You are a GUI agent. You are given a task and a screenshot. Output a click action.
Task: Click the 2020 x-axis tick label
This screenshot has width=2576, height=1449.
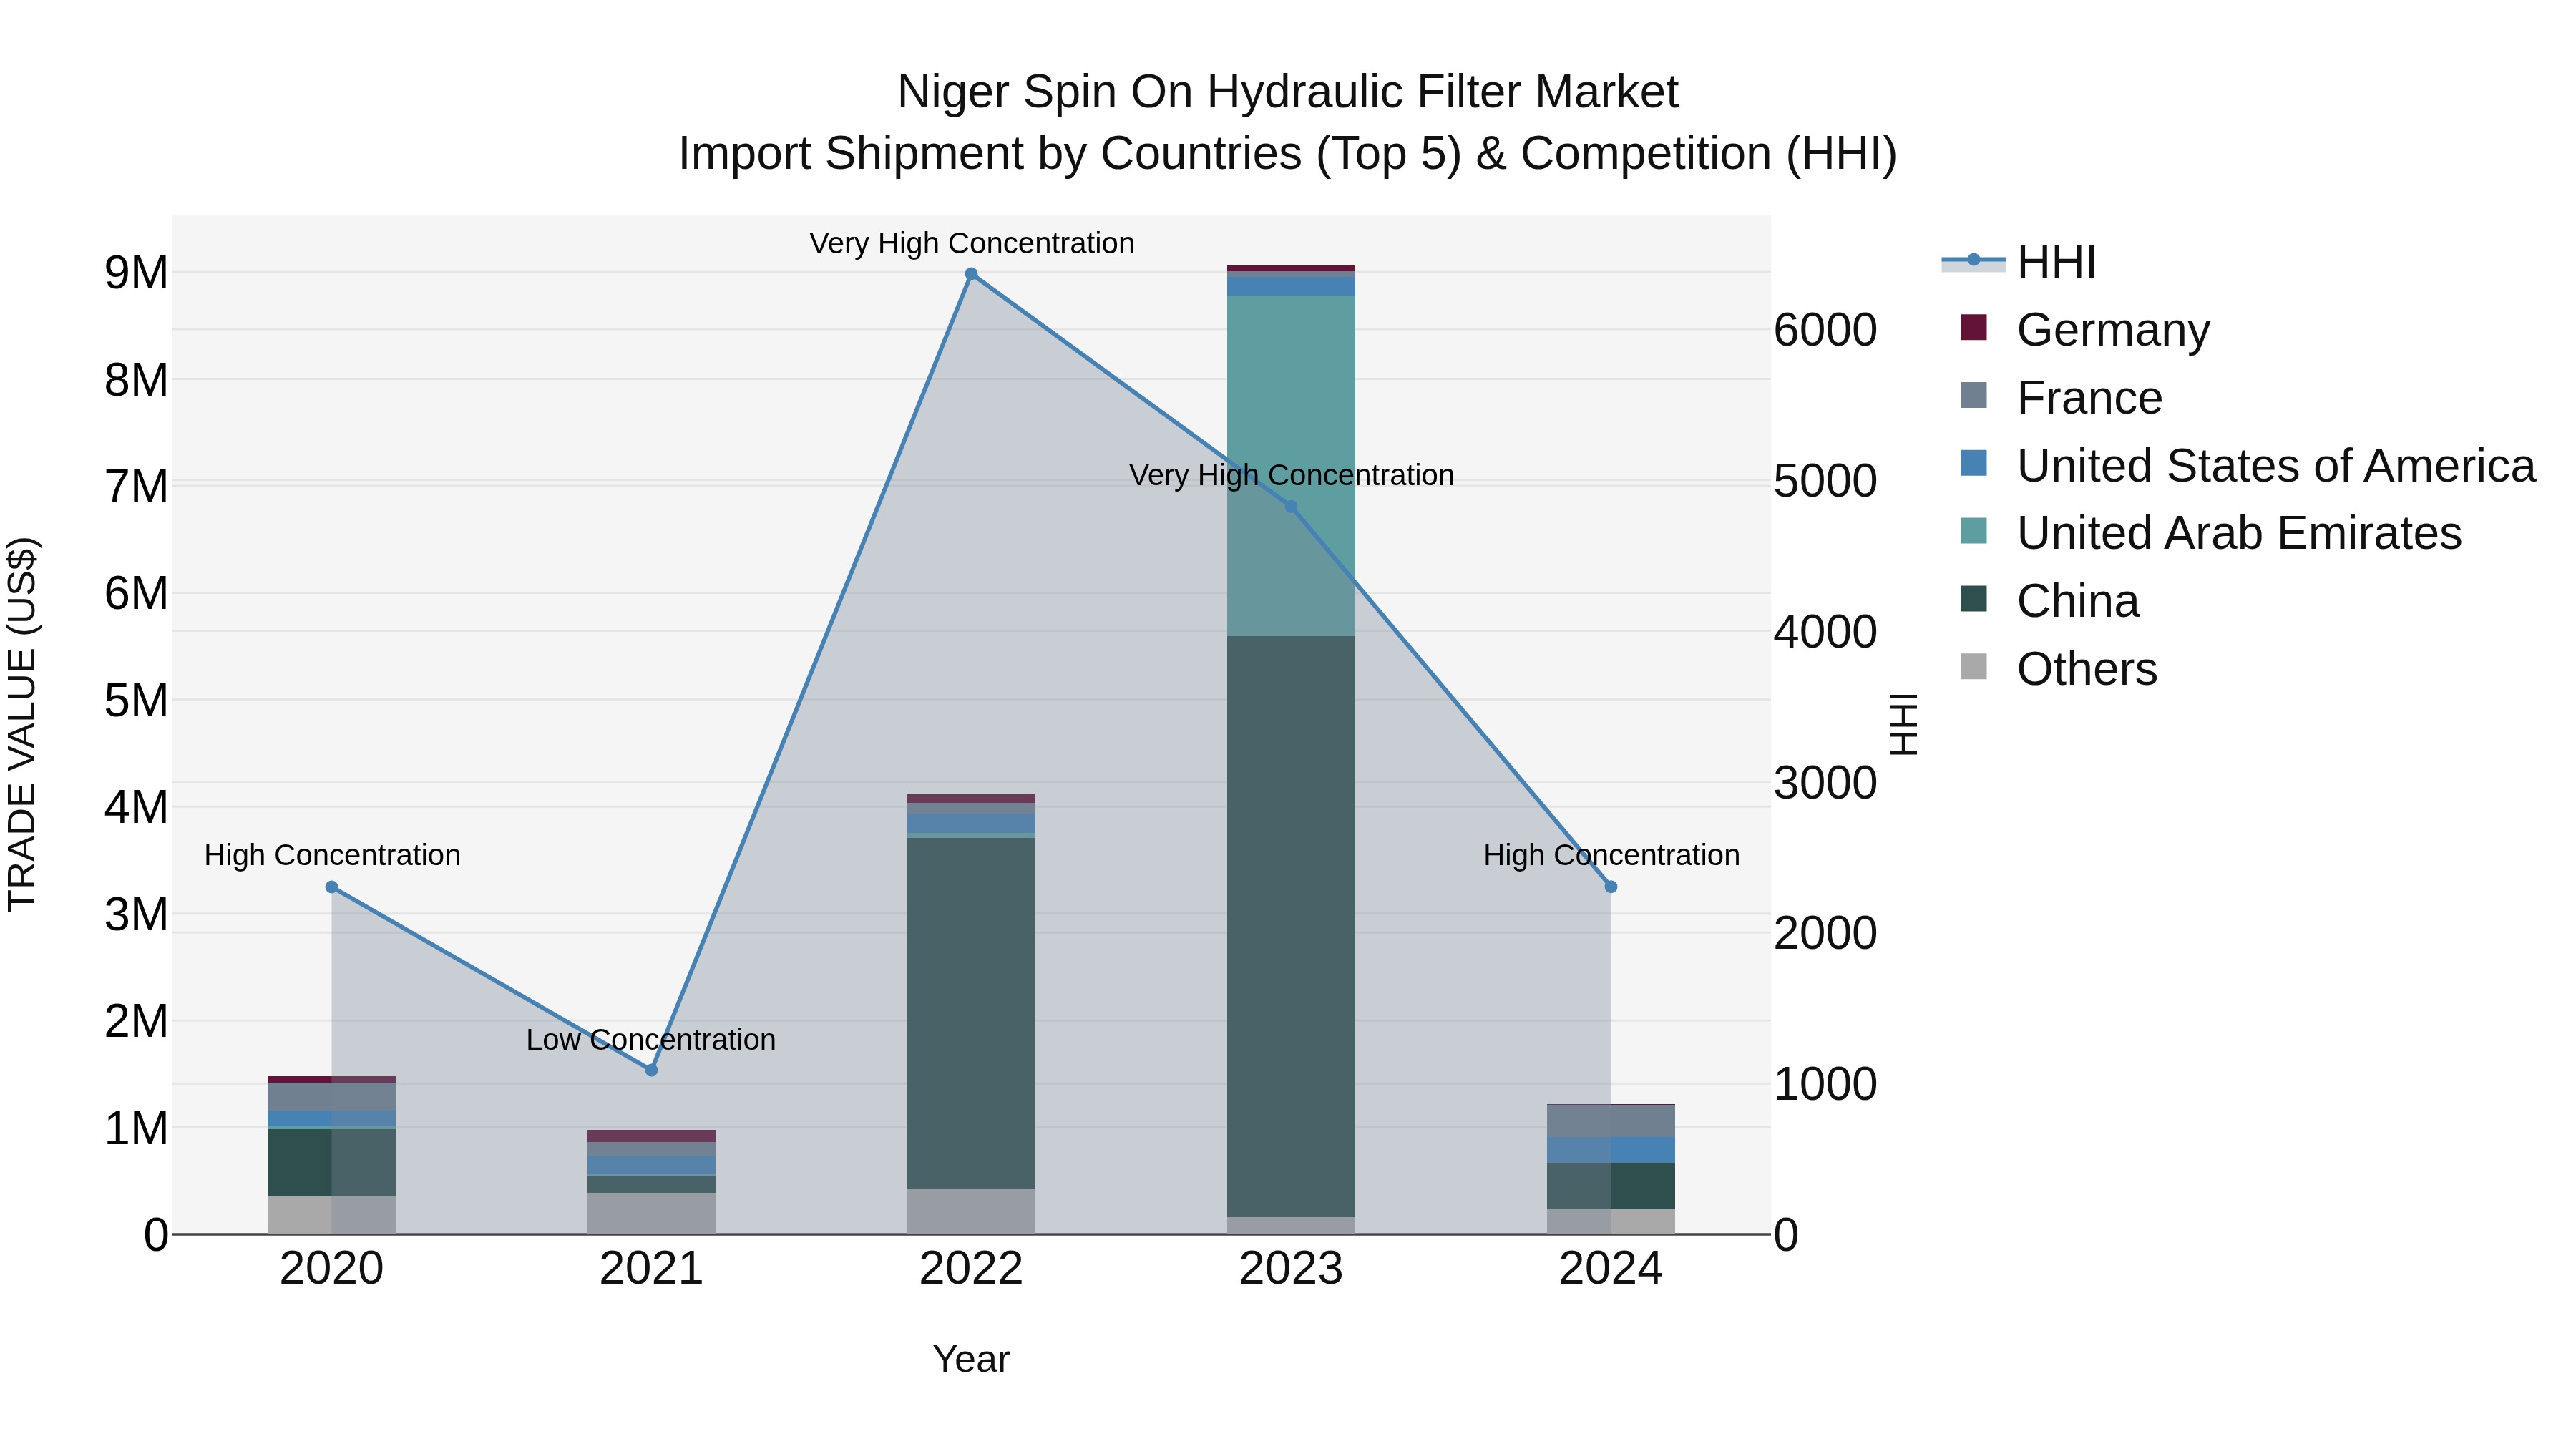click(332, 1269)
